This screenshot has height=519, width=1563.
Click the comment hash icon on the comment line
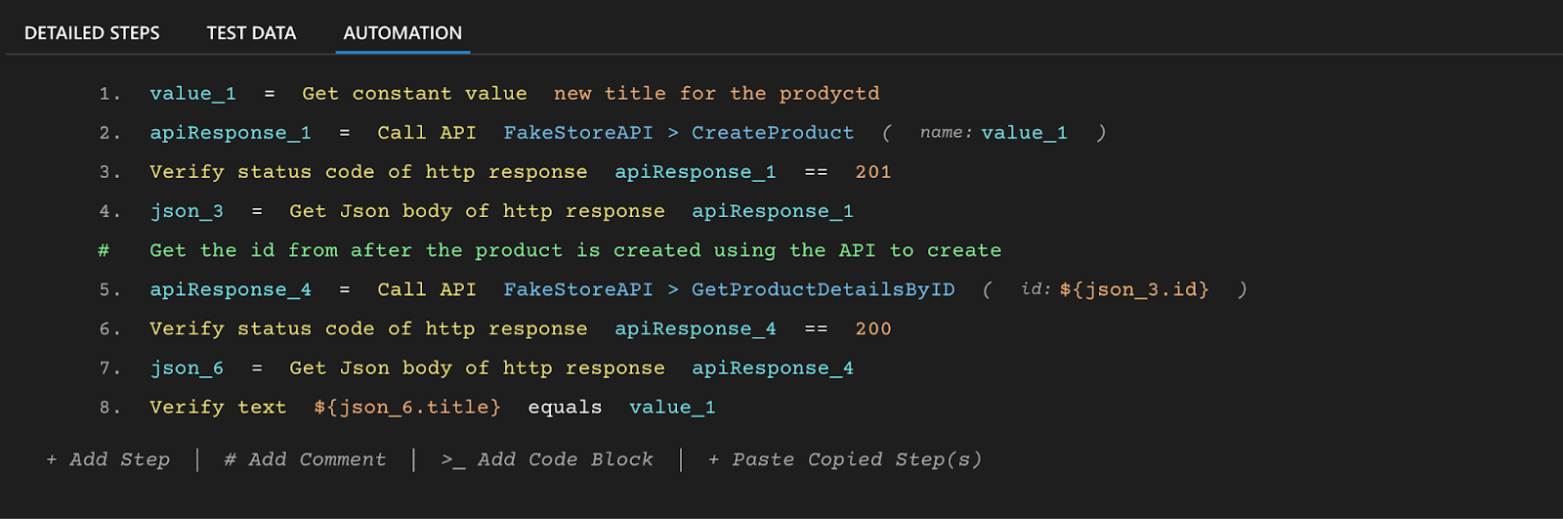point(104,250)
